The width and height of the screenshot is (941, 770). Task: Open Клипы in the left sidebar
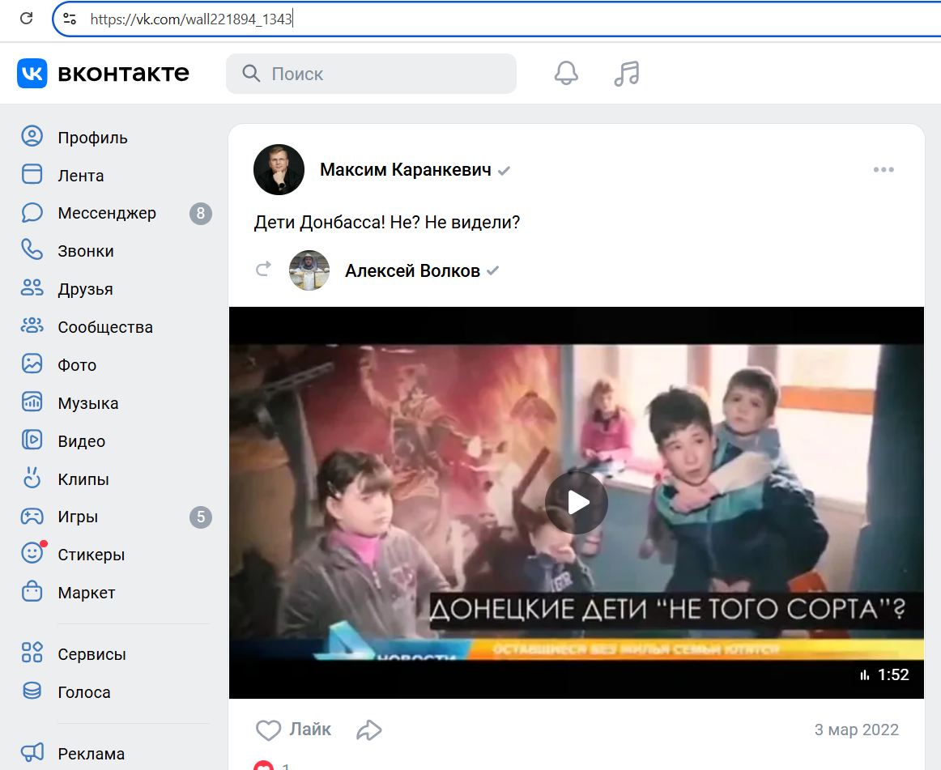point(83,479)
